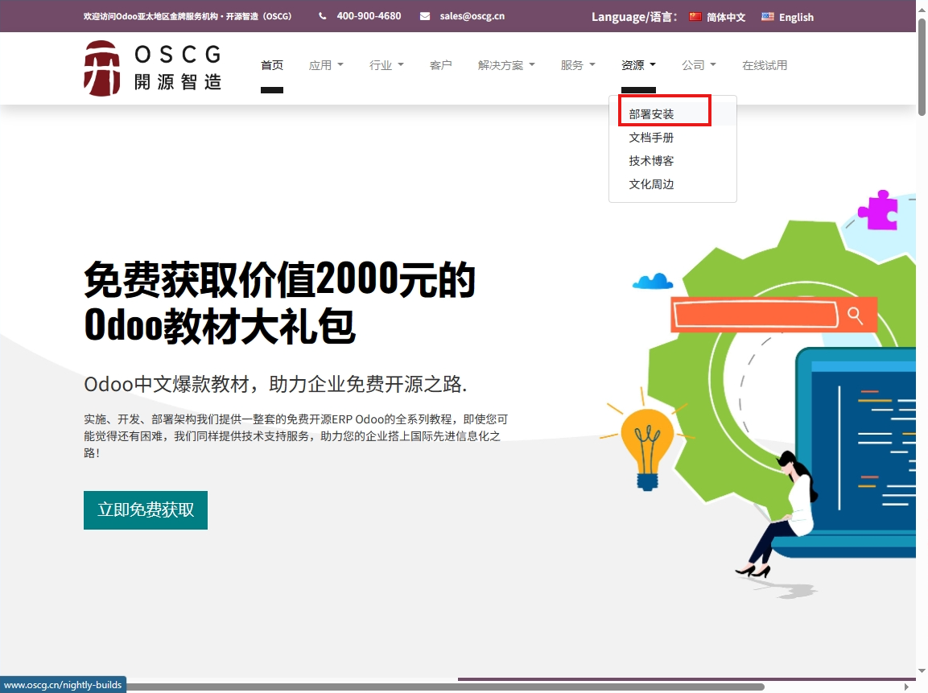
Task: Select 技术博客 in the resources menu
Action: tap(652, 160)
